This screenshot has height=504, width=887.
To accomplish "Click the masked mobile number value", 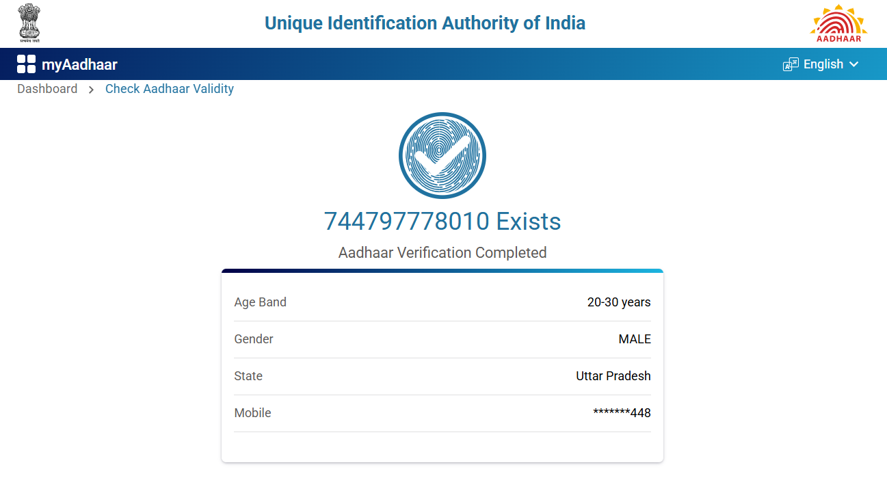I will (622, 413).
